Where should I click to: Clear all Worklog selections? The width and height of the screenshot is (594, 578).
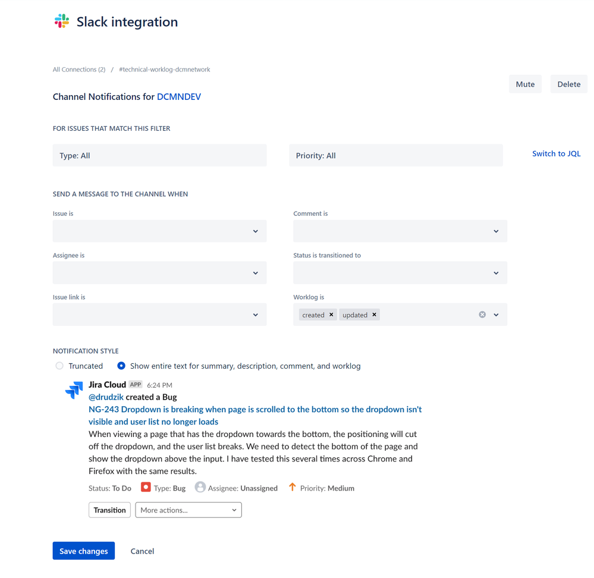click(x=482, y=315)
